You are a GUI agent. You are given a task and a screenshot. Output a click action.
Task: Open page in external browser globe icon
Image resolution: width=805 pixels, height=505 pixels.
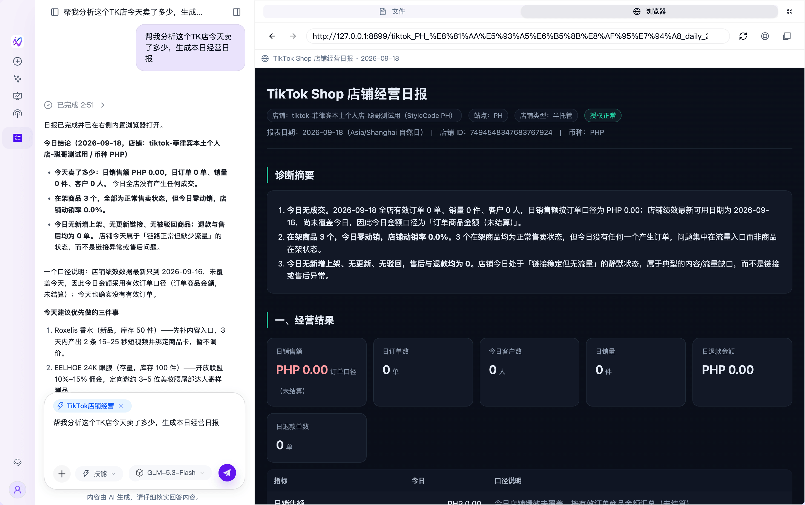(x=765, y=36)
